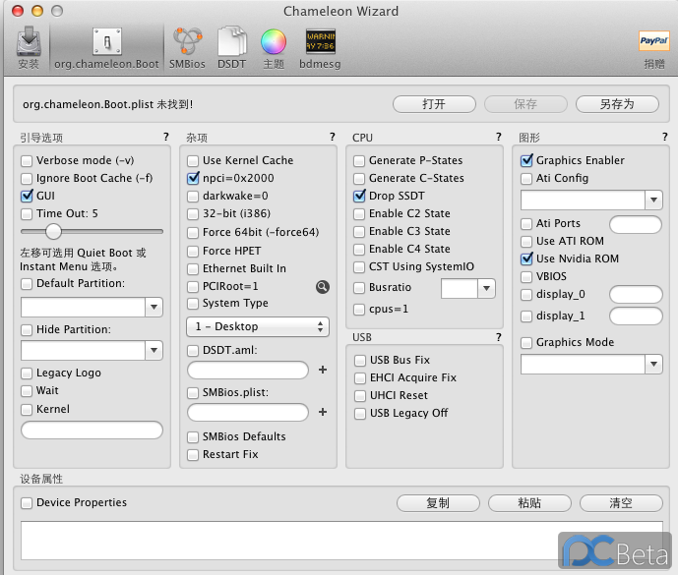This screenshot has width=678, height=575.
Task: Uncheck the Graphics Enabler checkbox
Action: point(527,160)
